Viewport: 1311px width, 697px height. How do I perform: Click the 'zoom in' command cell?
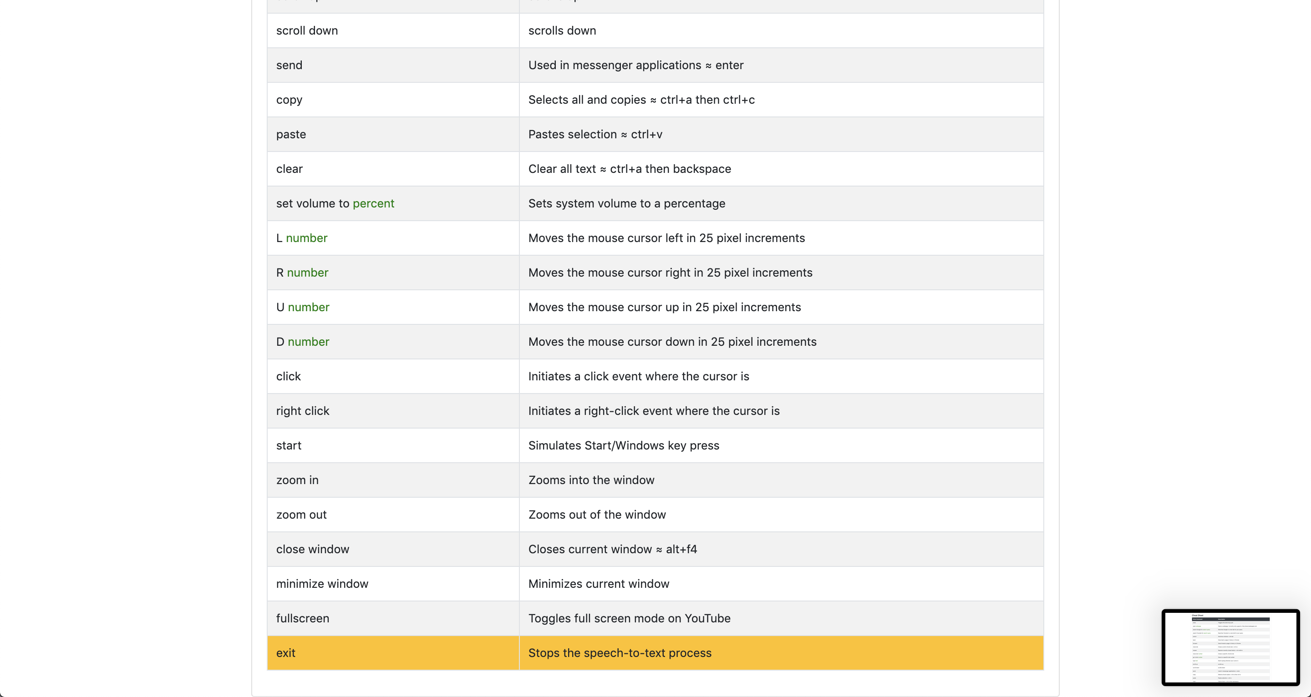coord(297,480)
